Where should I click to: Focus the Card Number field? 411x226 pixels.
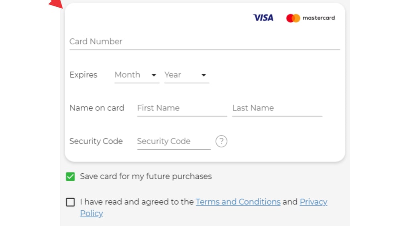[x=204, y=42]
